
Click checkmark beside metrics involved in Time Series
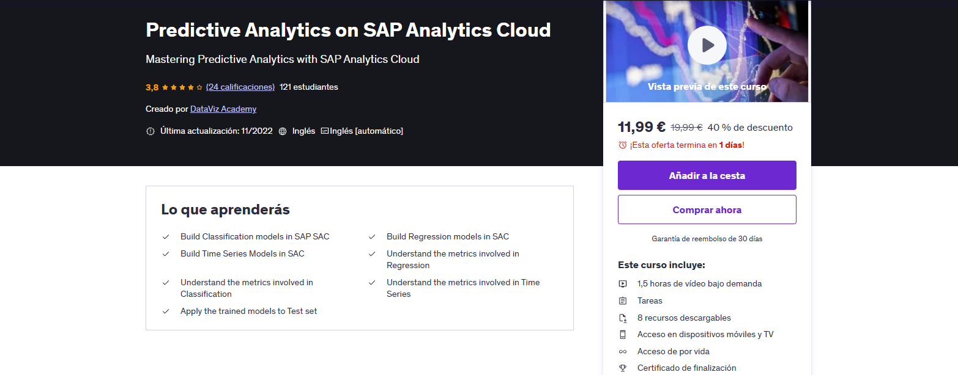coord(372,283)
